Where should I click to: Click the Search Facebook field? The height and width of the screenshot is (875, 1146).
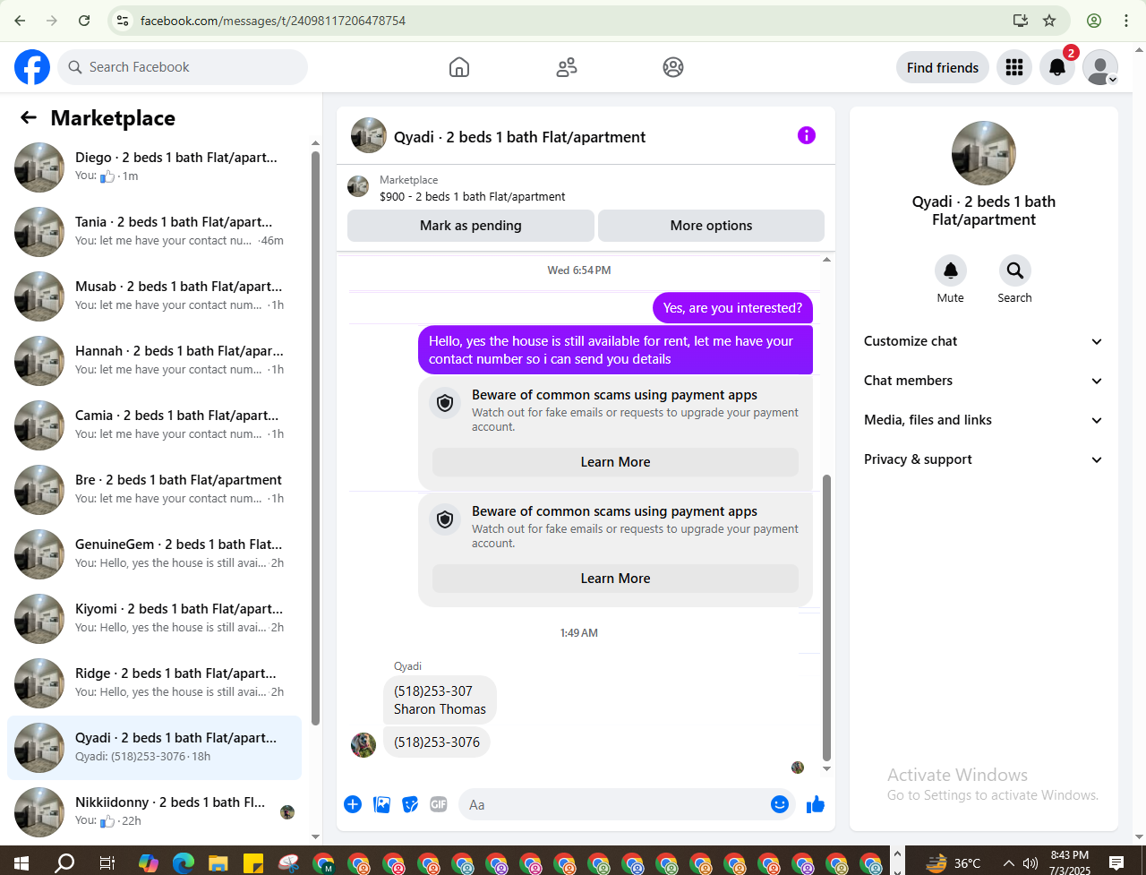point(183,67)
